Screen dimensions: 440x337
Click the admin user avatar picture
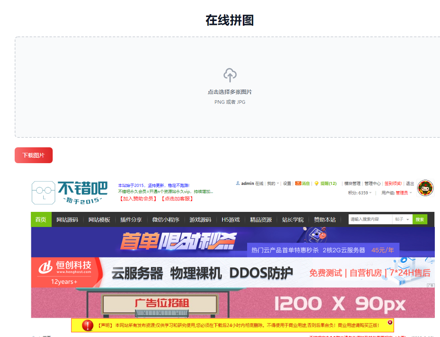point(425,188)
